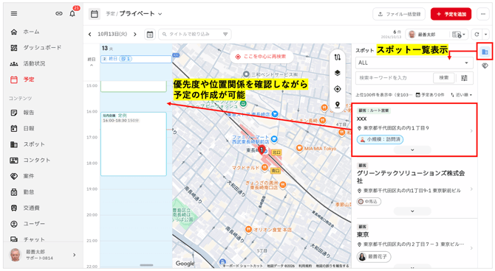Click the calendar icon beside 予定 title
495x271 pixels.
click(x=95, y=14)
